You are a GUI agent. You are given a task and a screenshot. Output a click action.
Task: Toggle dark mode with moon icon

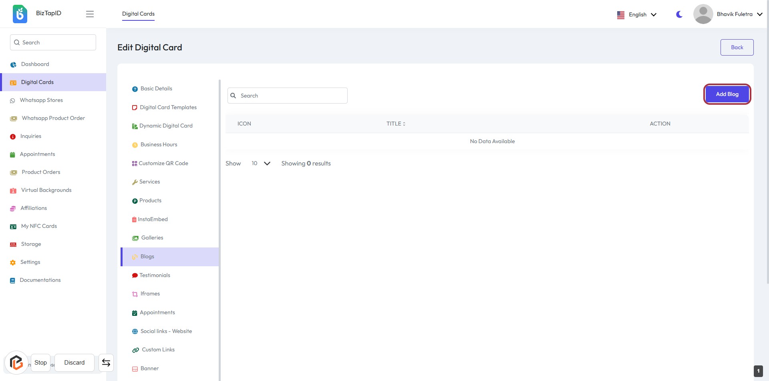click(679, 14)
